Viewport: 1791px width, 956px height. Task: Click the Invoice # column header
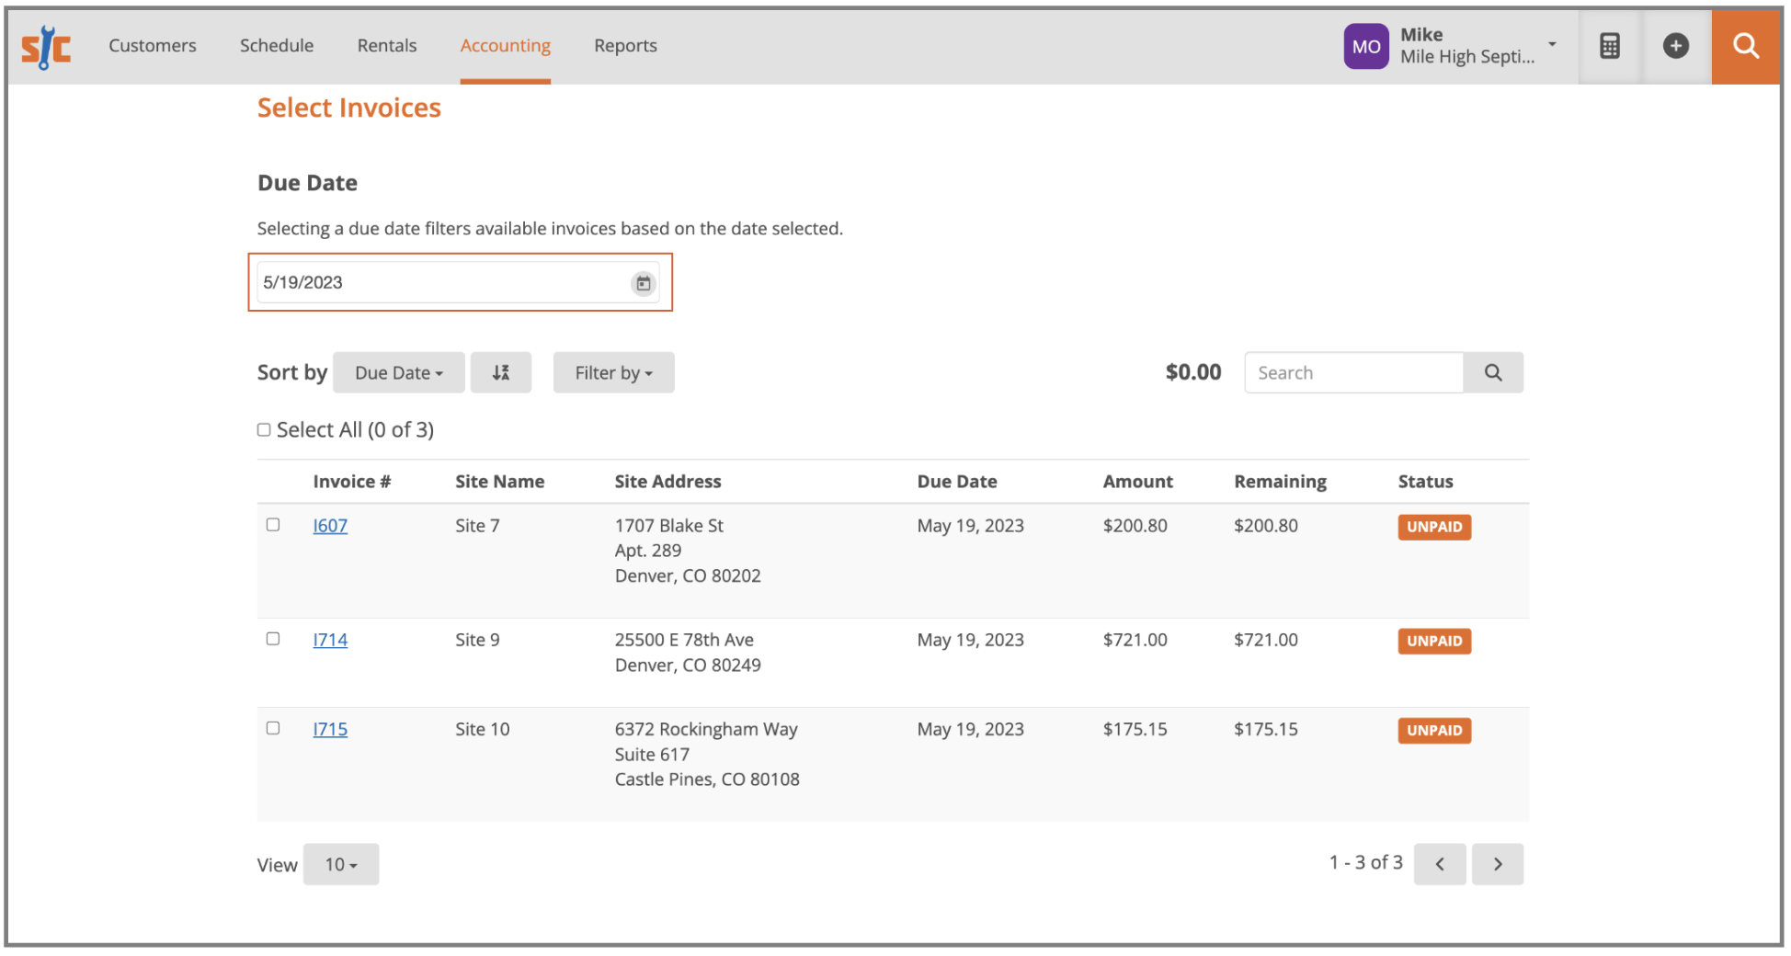pyautogui.click(x=352, y=482)
